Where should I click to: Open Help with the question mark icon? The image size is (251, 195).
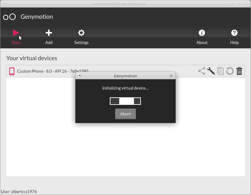click(234, 33)
